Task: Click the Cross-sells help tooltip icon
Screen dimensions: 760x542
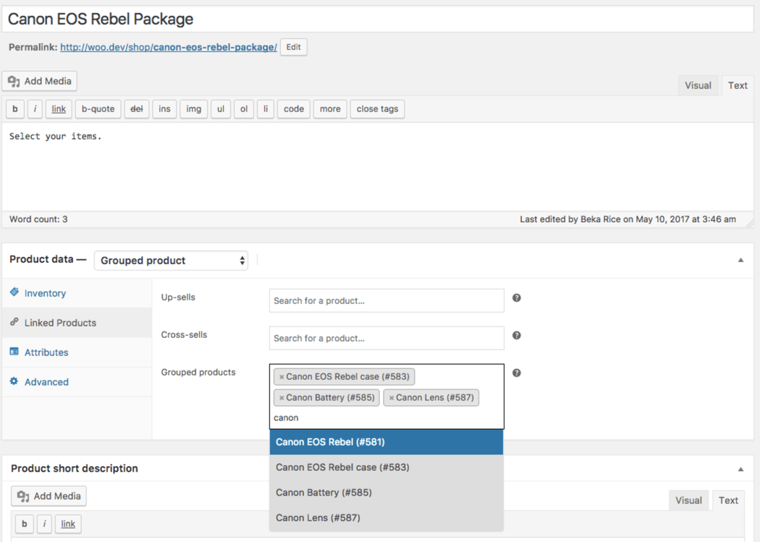Action: tap(516, 336)
